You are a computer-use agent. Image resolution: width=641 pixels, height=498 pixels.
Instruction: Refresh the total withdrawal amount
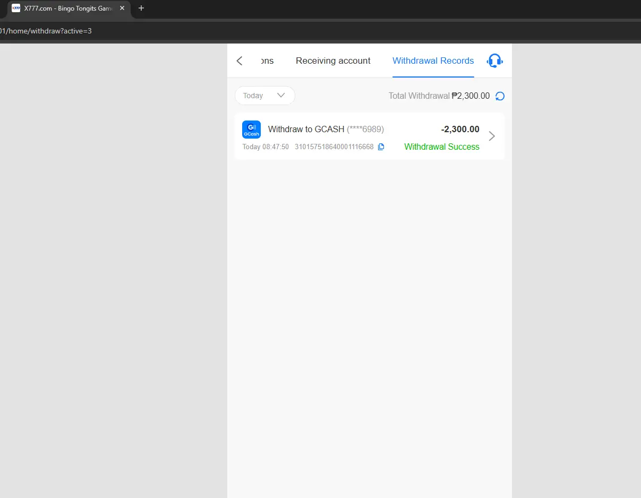[500, 96]
